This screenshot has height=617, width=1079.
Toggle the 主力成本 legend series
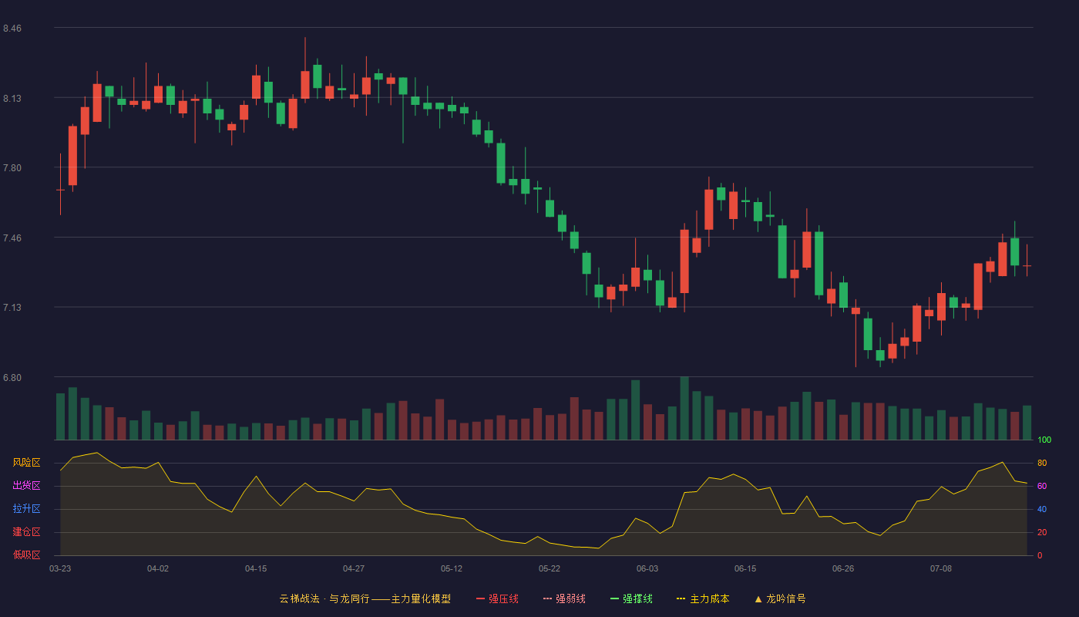703,598
